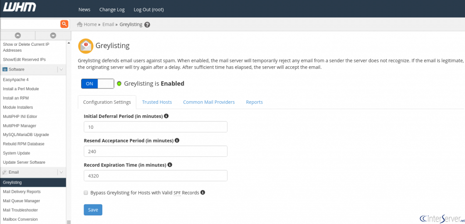Screen dimensions: 465x224
Task: Click the Home breadcrumb icon
Action: click(x=79, y=24)
